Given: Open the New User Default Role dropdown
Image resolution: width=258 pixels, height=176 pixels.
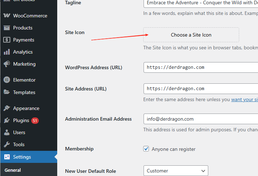Looking at the screenshot, I should [176, 171].
